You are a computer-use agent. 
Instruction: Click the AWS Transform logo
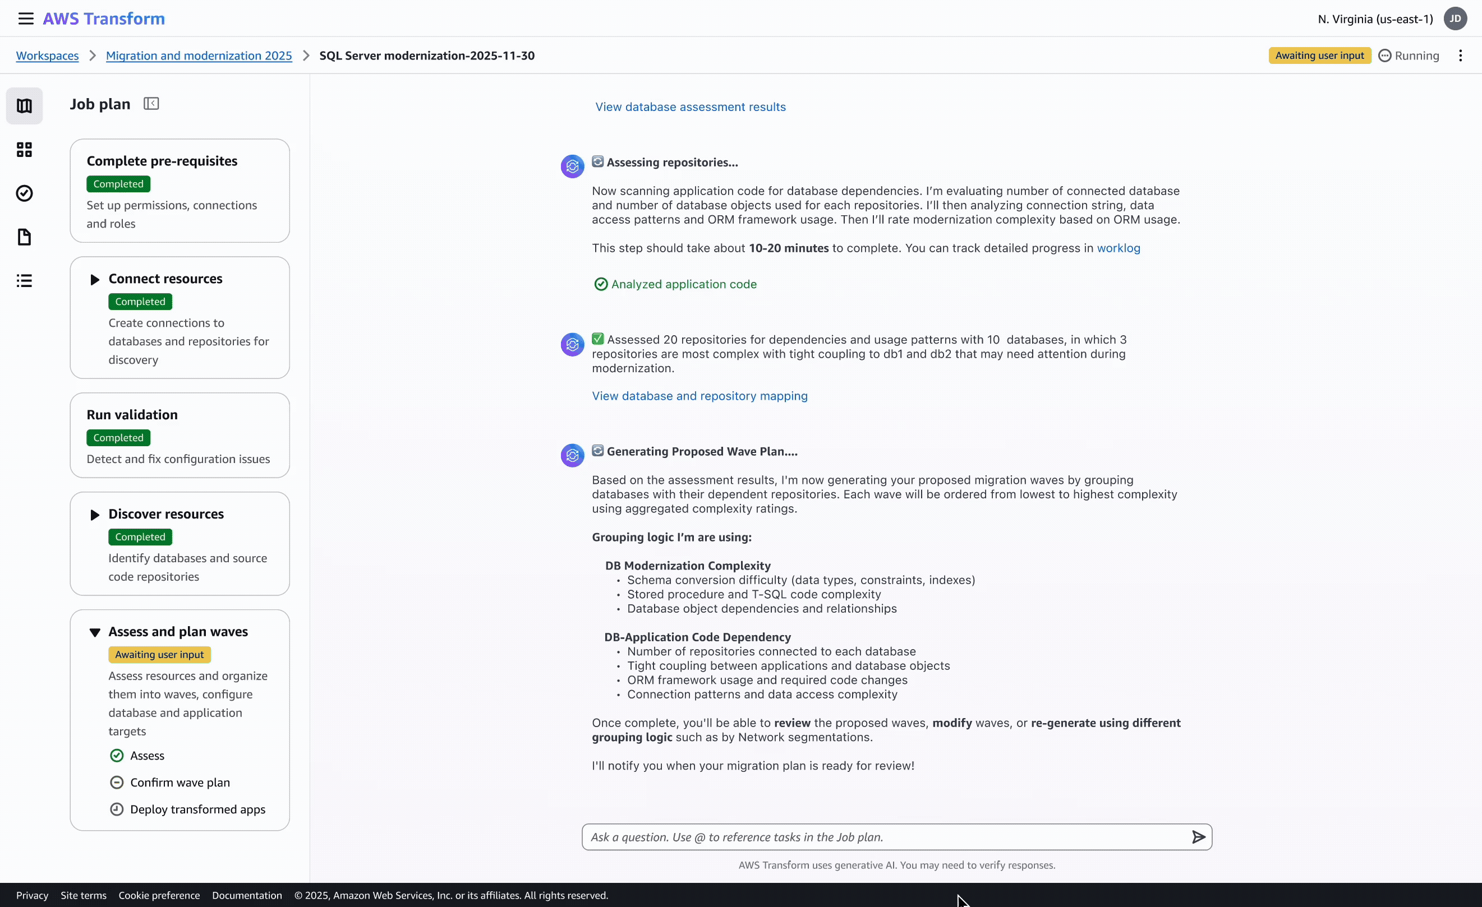pyautogui.click(x=103, y=18)
